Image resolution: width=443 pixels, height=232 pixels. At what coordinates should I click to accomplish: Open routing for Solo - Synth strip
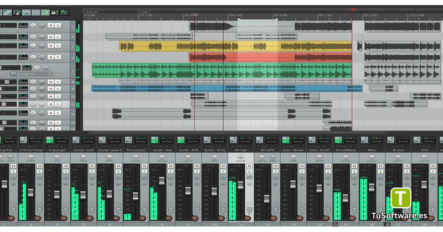(x=324, y=140)
